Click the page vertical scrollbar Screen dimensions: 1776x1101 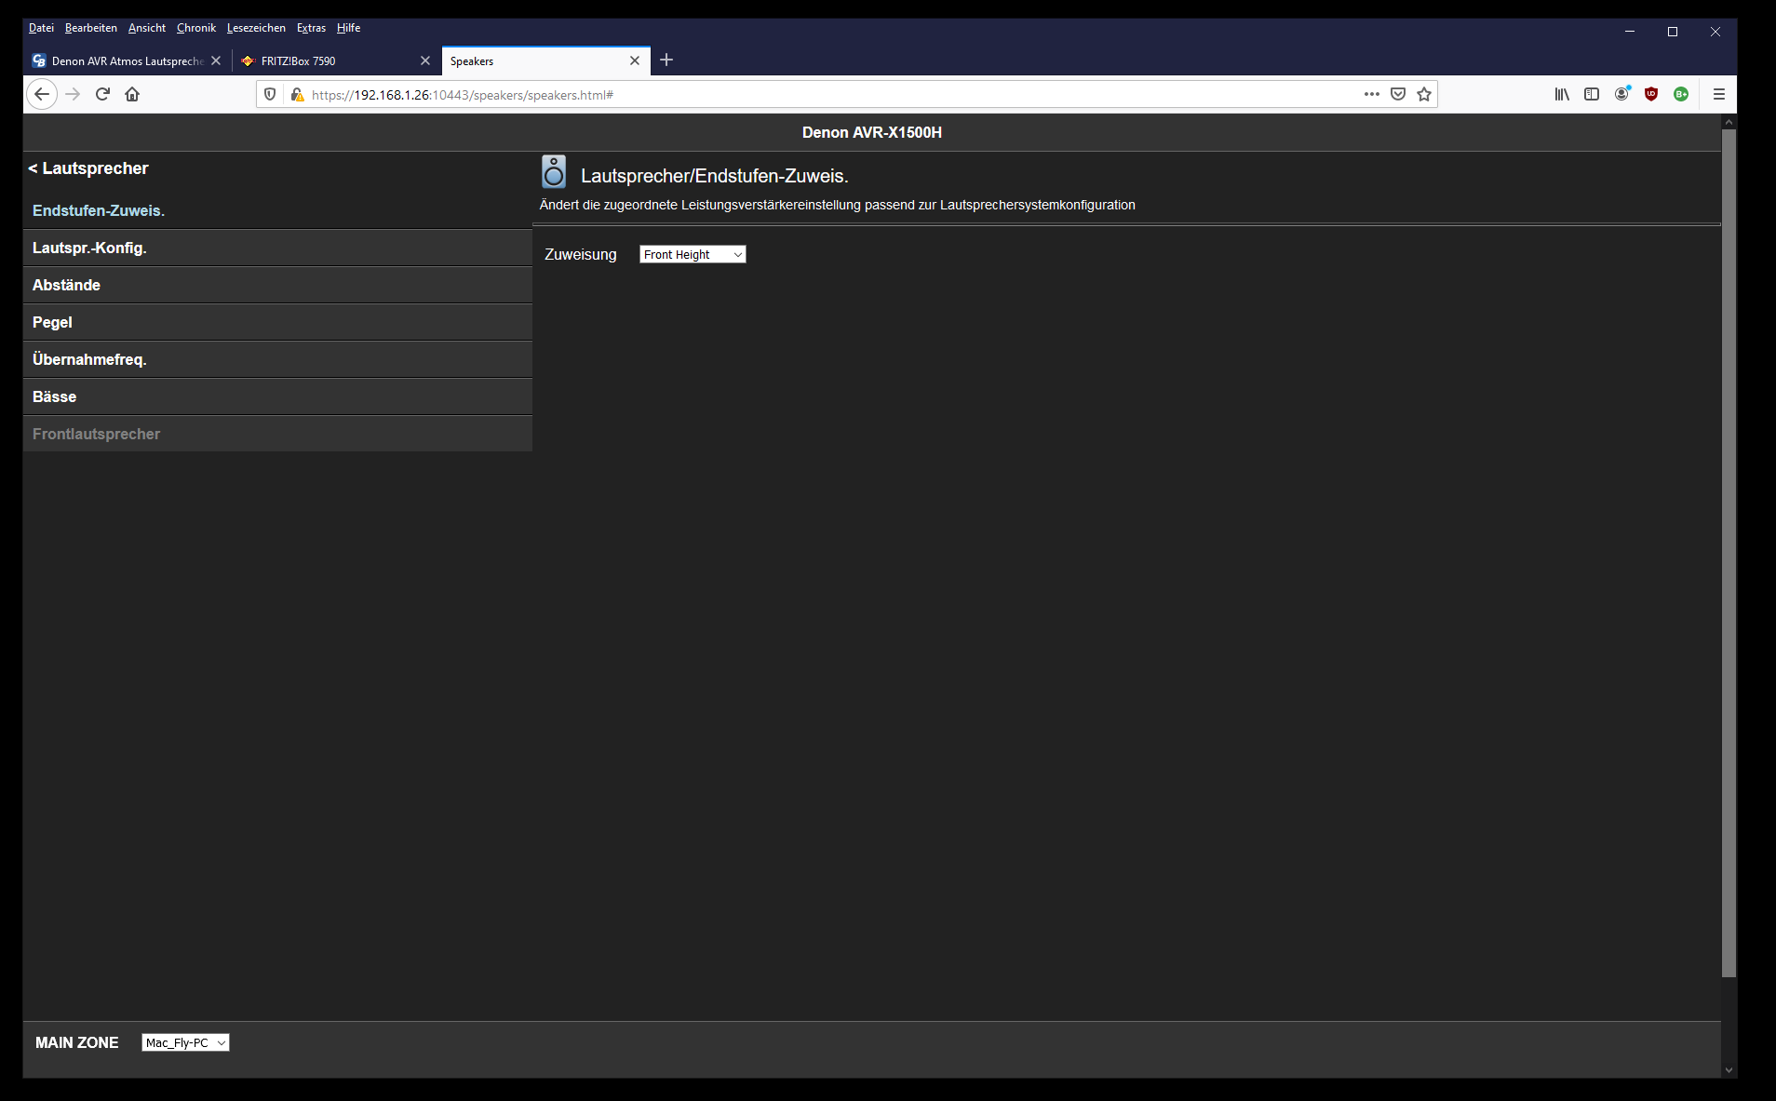coord(1729,553)
